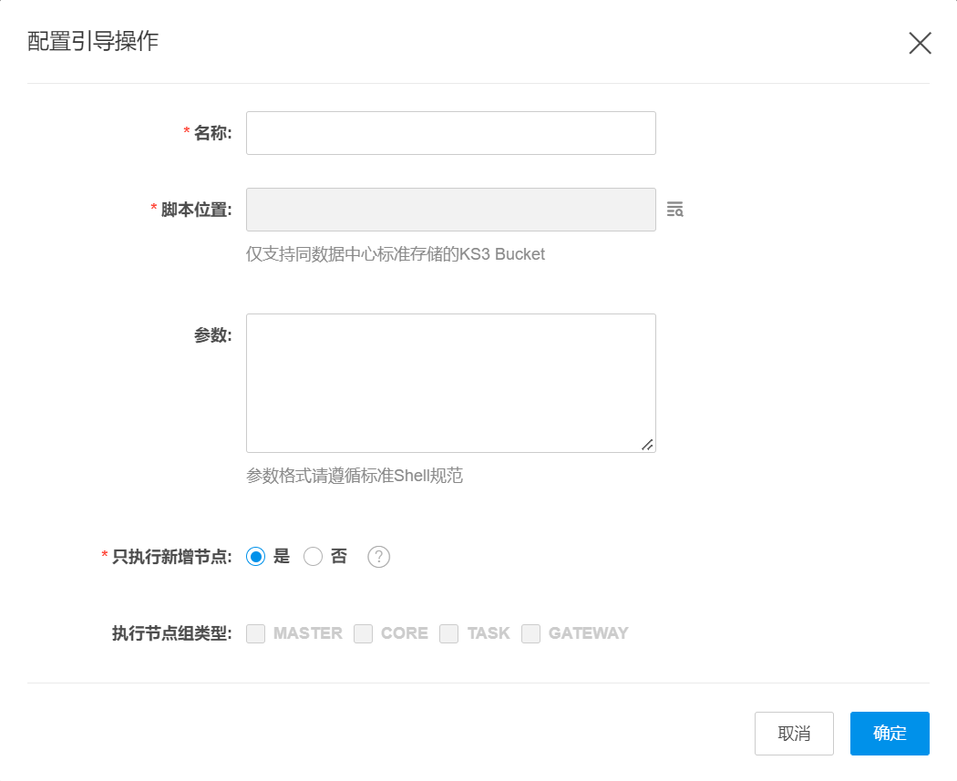The image size is (957, 781).
Task: Check the MASTER node group checkbox
Action: 256,633
